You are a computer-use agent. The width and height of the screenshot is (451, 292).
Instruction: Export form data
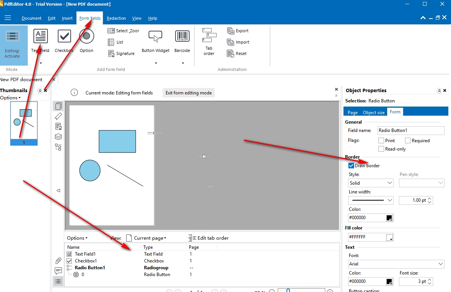pos(237,31)
